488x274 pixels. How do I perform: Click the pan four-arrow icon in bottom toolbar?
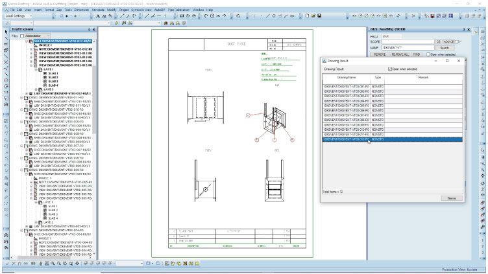pyautogui.click(x=77, y=264)
